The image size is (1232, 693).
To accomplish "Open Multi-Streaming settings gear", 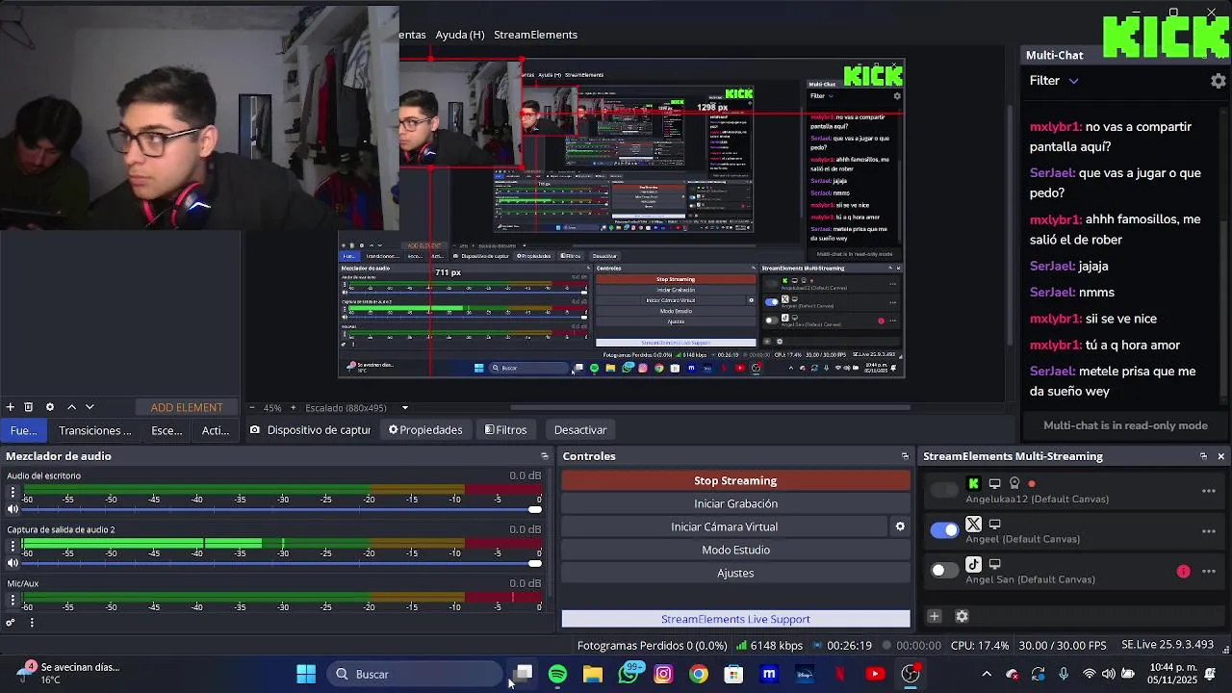I will [962, 616].
